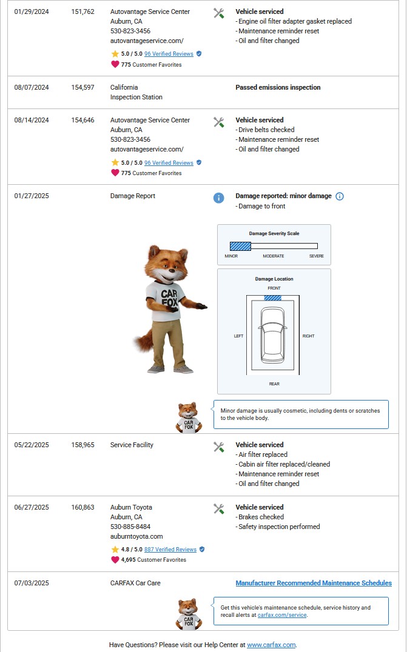Open 96 Verified Reviews in 08/14/2024 entry
407x652 pixels.
point(169,162)
